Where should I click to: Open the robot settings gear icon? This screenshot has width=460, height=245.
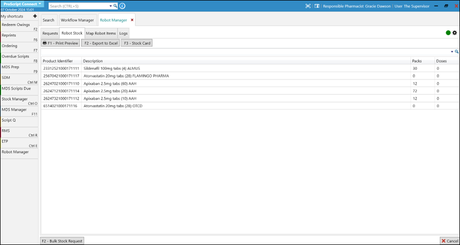[454, 33]
